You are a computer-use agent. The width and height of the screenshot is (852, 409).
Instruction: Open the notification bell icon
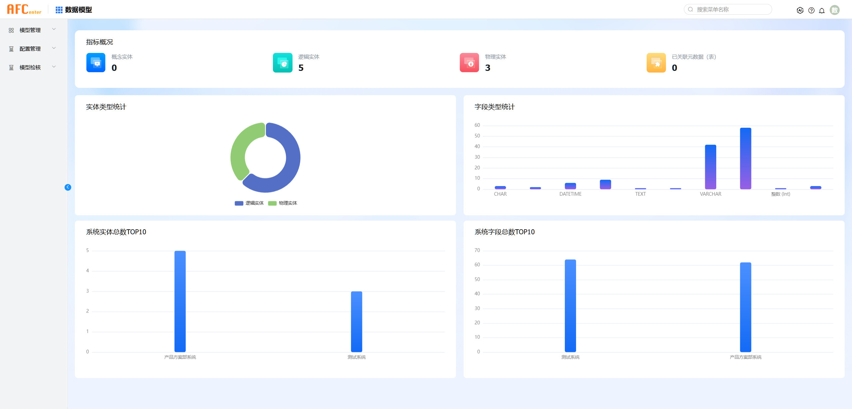[822, 10]
